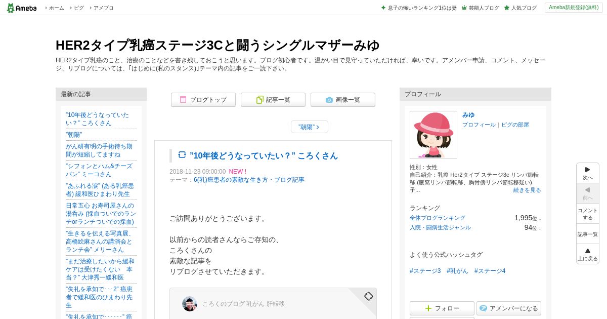607x319 pixels.
Task: Open recent post "朝陽" in sidebar
Action: (74, 135)
